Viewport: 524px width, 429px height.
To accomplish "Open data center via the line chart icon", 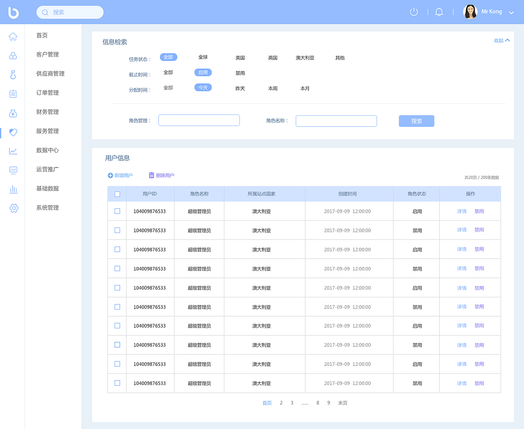I will pos(13,151).
